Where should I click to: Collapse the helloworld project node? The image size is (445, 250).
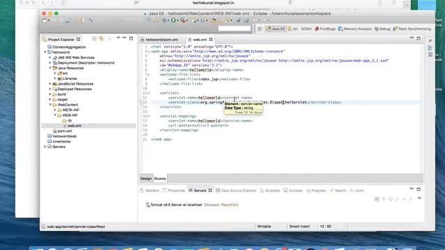(45, 52)
